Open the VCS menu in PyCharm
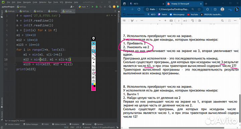 tap(61, 2)
